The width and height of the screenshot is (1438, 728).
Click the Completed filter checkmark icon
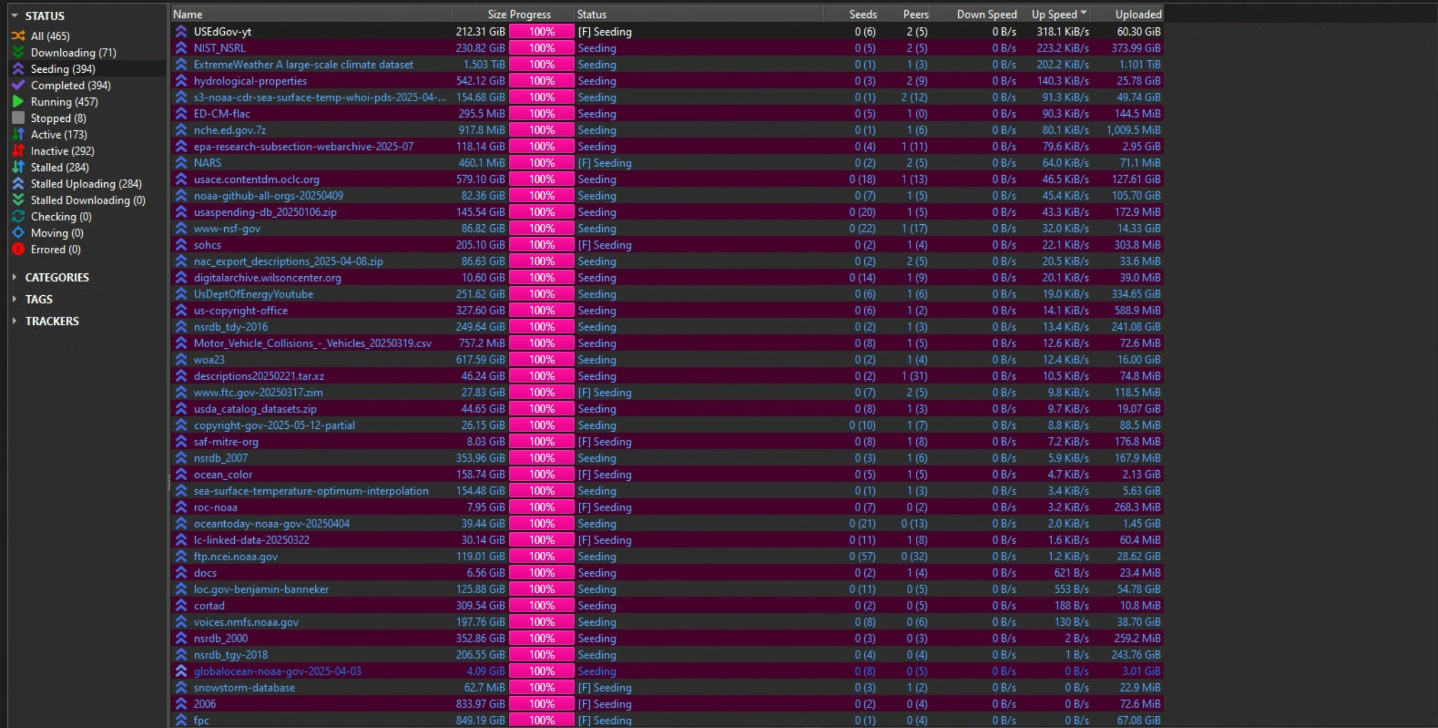pyautogui.click(x=18, y=85)
